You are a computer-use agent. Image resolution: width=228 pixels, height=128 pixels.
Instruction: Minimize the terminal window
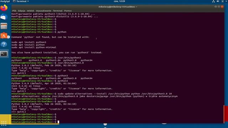tap(216, 7)
